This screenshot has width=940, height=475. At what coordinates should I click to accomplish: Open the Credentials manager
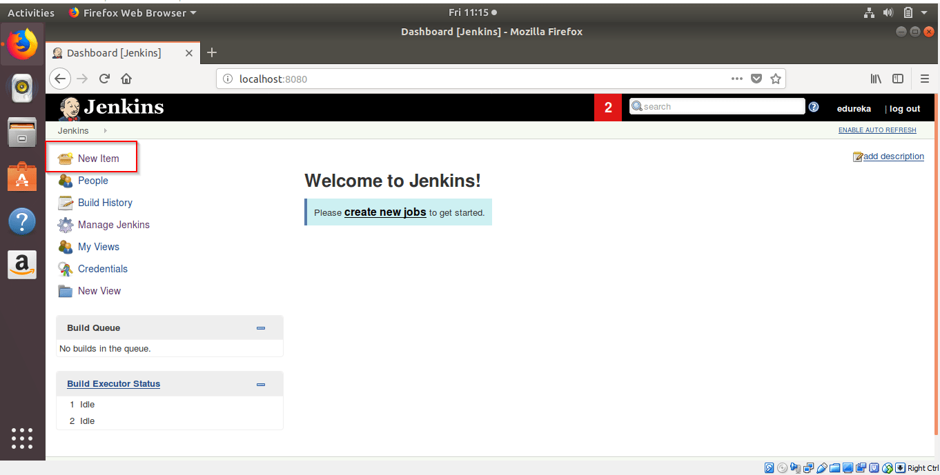[x=102, y=268]
